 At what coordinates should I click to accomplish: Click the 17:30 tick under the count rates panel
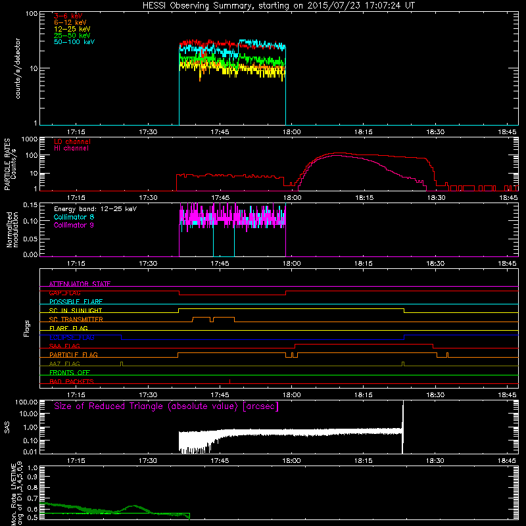tap(148, 132)
